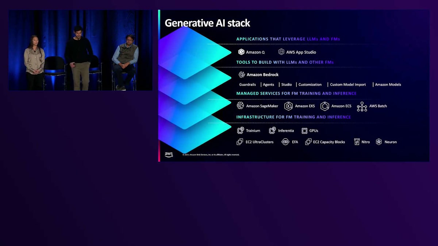This screenshot has width=438, height=246.
Task: Click the GPUs label
Action: coord(314,130)
